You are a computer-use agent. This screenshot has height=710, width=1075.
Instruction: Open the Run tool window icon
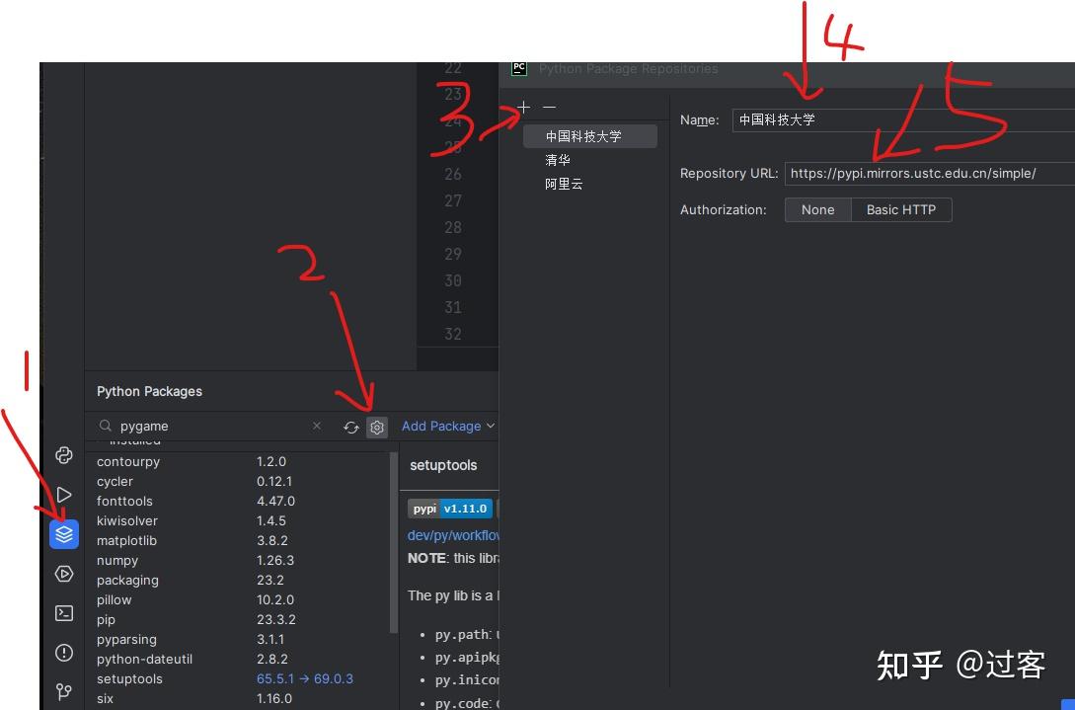(64, 495)
